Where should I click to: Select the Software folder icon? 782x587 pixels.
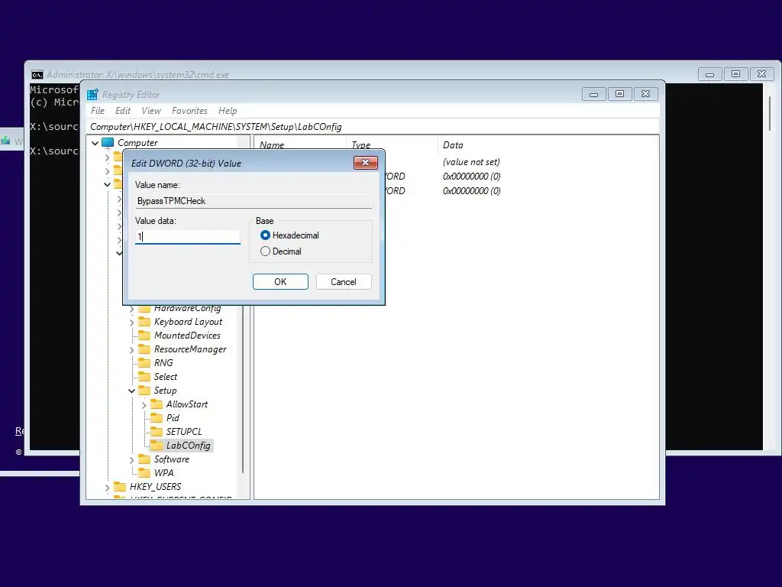144,459
